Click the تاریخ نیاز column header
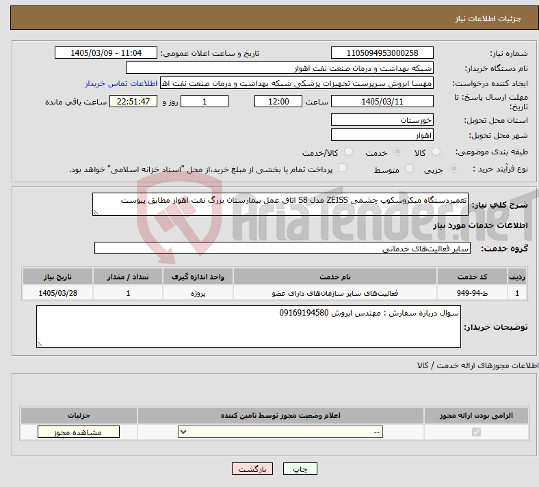Image resolution: width=539 pixels, height=487 pixels. point(57,277)
